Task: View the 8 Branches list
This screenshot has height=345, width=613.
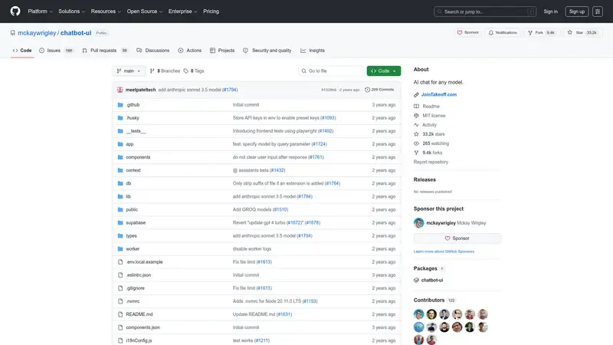Action: tap(165, 71)
